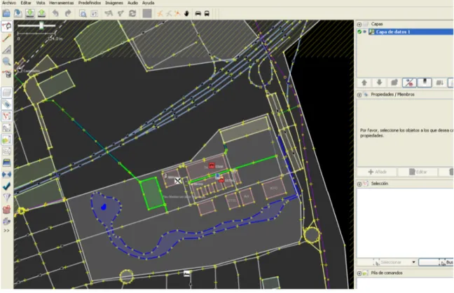Toggle the filter funnel panel button
454x293 pixels.
pos(7,198)
